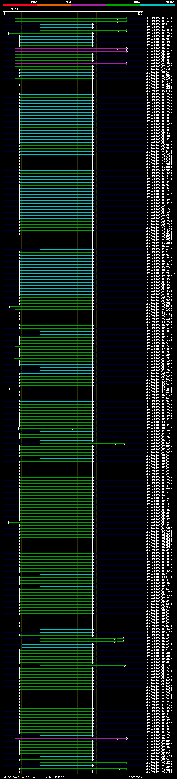Select UniRef100_B3M5T3 entry
Viewport: 177px width, 779px height.
point(158,726)
